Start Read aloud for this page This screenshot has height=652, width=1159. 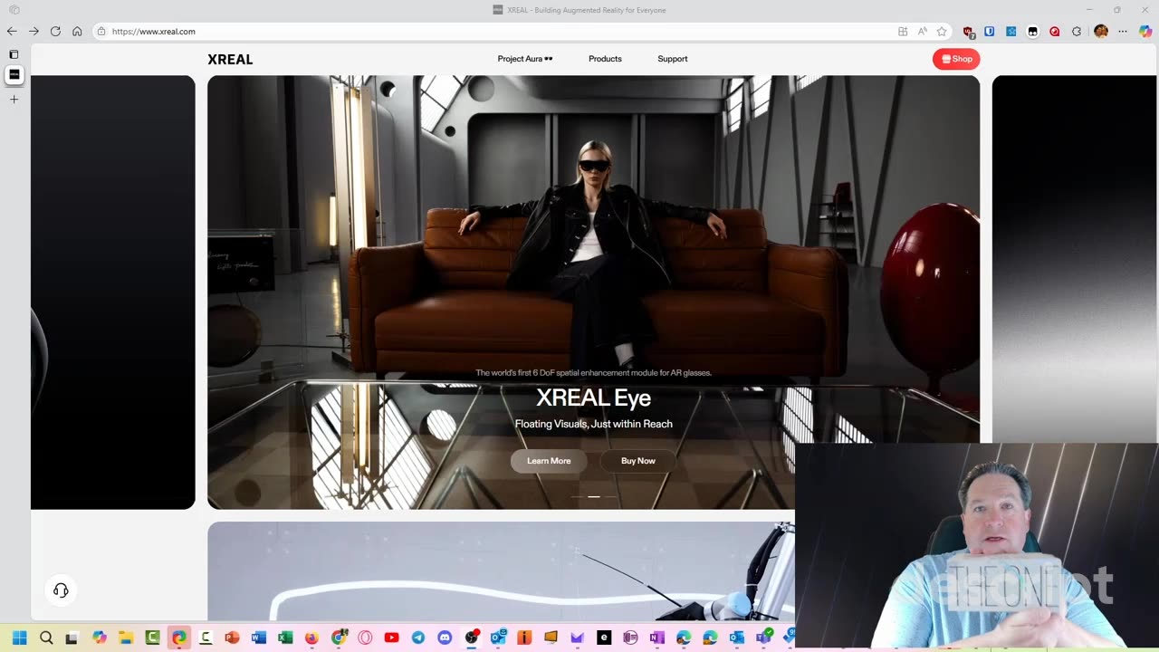point(922,31)
